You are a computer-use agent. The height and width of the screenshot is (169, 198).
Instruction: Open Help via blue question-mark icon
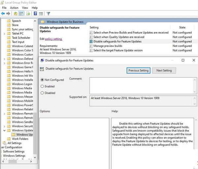click(x=35, y=14)
